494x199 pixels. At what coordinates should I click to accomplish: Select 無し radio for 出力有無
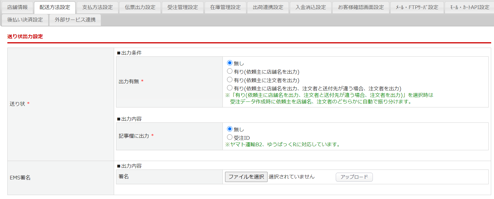pos(230,63)
